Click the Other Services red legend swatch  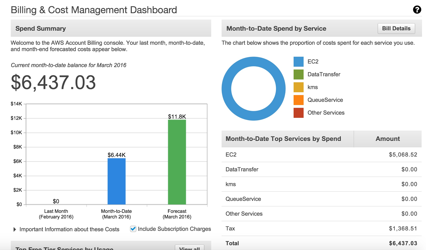click(298, 113)
